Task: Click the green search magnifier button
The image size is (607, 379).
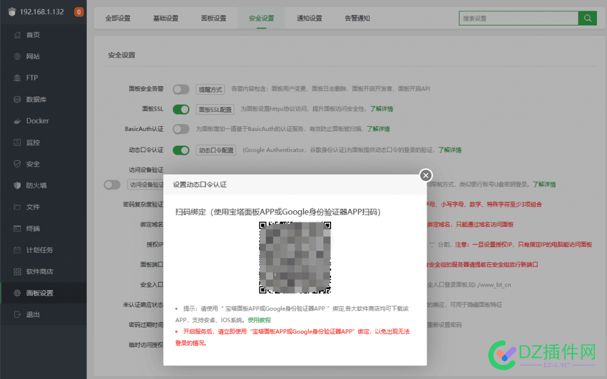Action: point(587,18)
